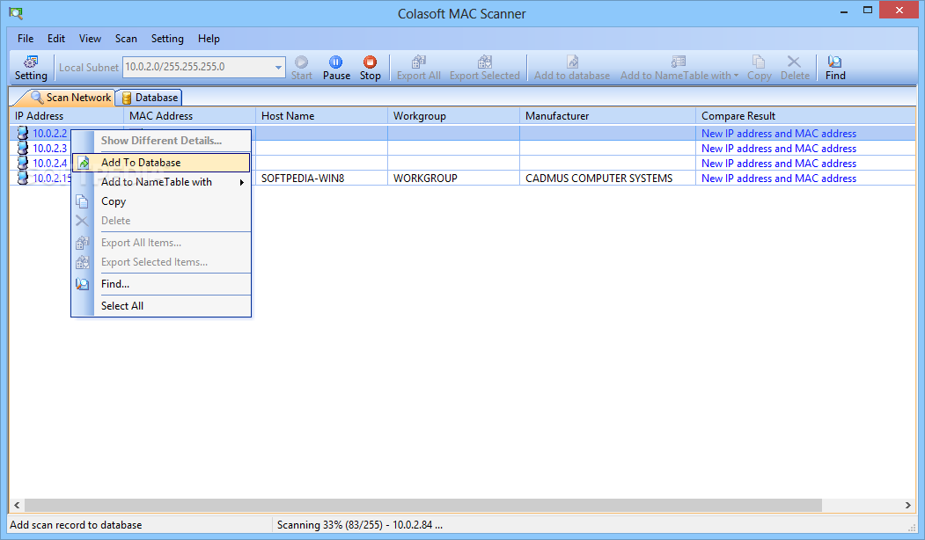Click the Find icon in context menu
Viewport: 925px width, 540px height.
point(82,284)
